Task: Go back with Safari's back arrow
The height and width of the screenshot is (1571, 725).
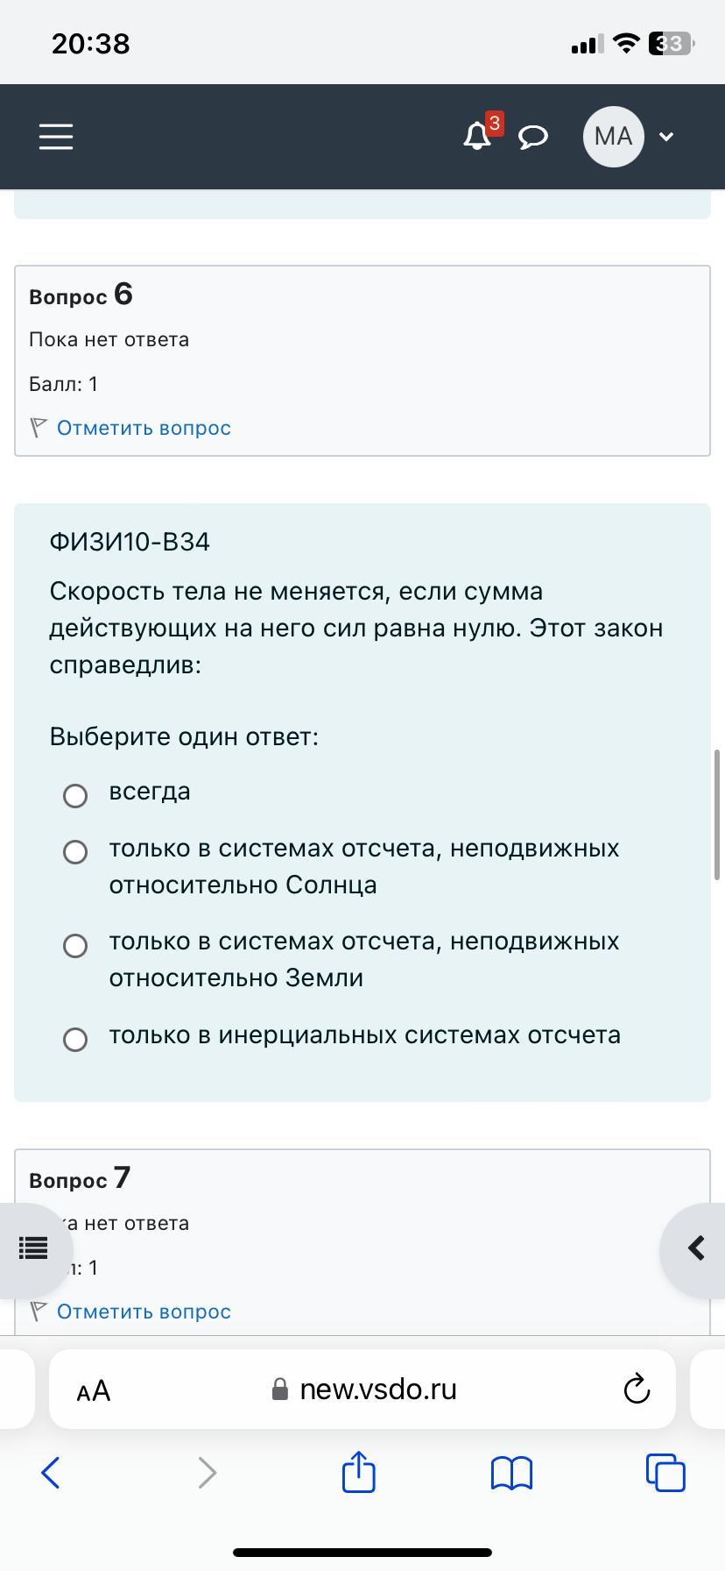Action: 51,1473
